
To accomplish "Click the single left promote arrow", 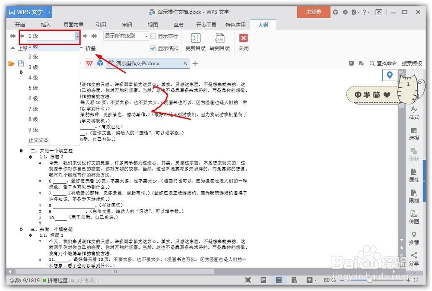I will coord(22,36).
